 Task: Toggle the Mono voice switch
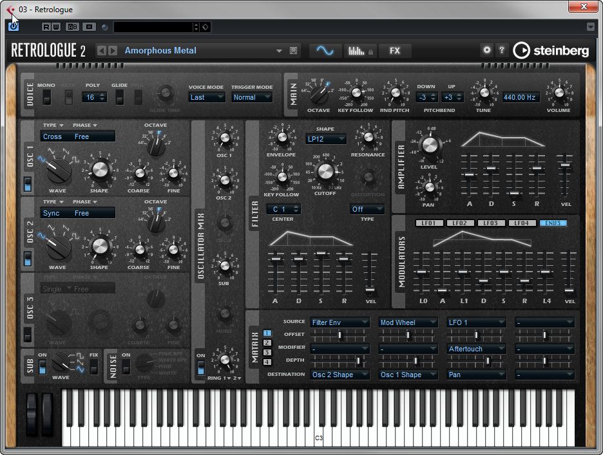[46, 97]
